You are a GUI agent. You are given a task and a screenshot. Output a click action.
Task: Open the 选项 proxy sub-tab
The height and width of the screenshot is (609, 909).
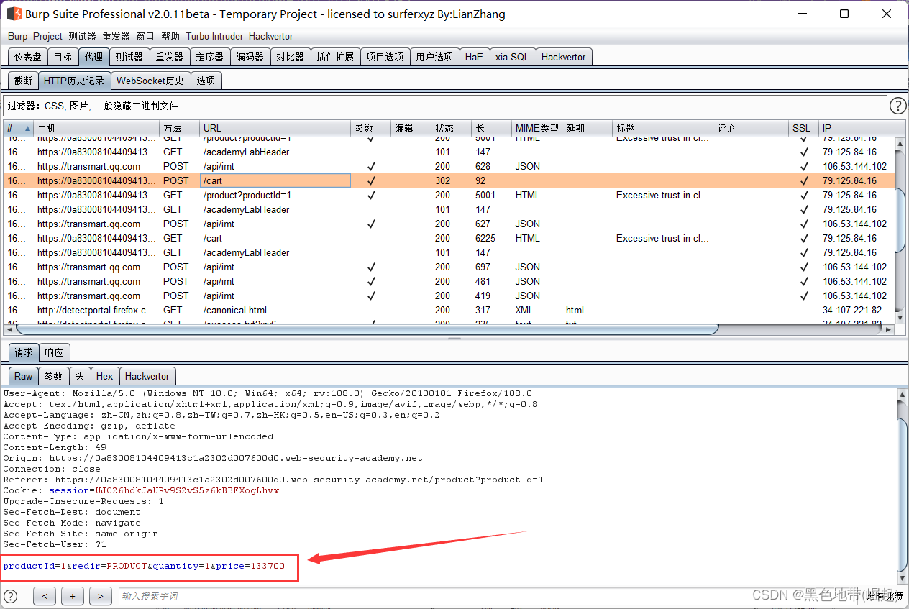point(206,81)
